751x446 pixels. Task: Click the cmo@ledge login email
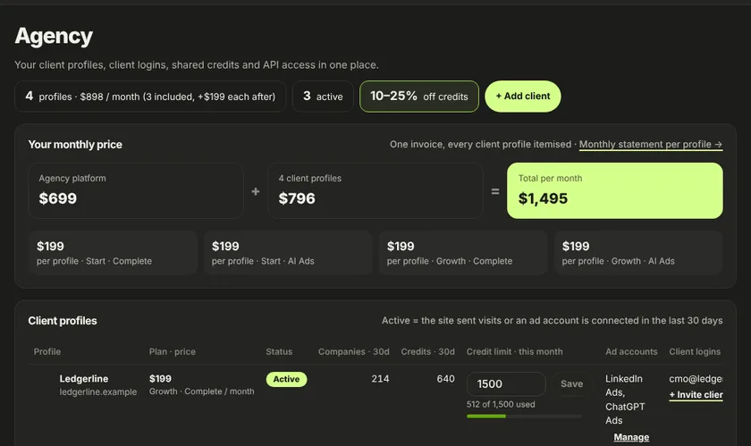696,378
